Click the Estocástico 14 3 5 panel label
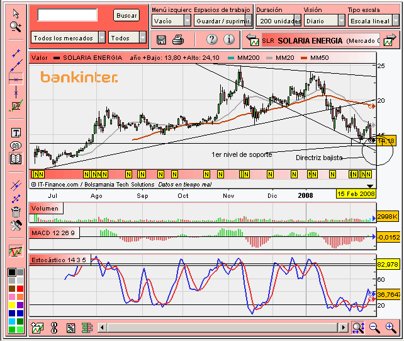The height and width of the screenshot is (341, 404). point(59,260)
